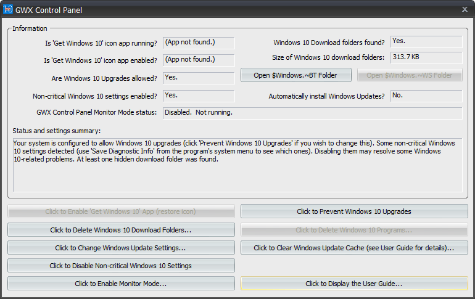This screenshot has height=299, width=475.
Task: Click the download folders size field
Action: click(426, 58)
